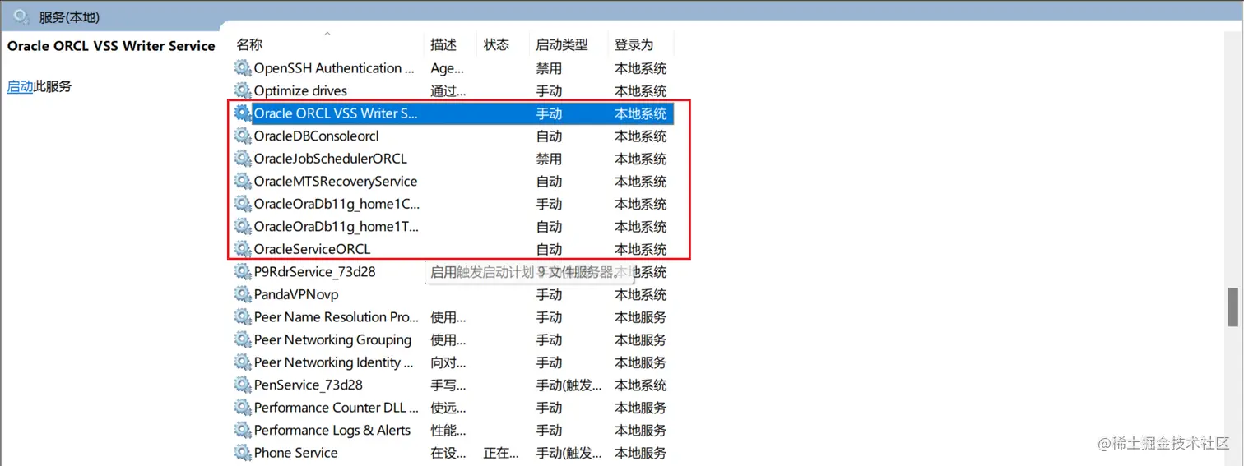Select the OracleJobSchedulerORCL service name
The width and height of the screenshot is (1244, 466).
tap(330, 159)
